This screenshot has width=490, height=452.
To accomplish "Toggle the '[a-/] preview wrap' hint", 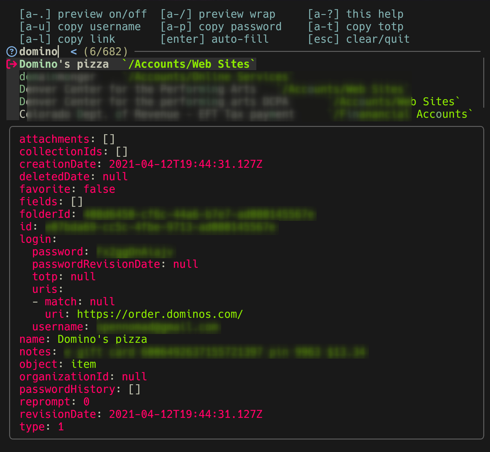I will [218, 14].
